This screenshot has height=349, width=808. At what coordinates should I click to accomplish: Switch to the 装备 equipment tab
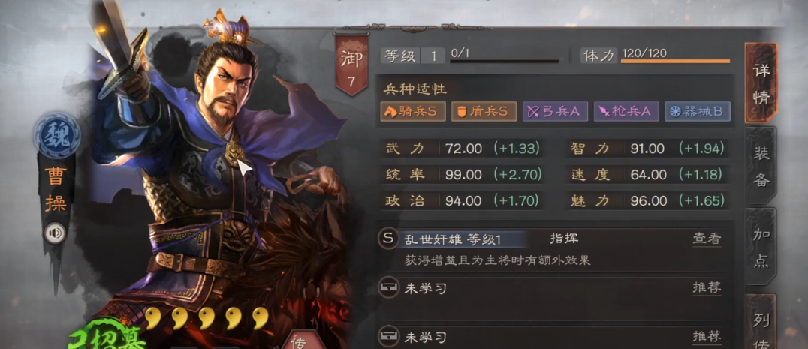coord(761,166)
